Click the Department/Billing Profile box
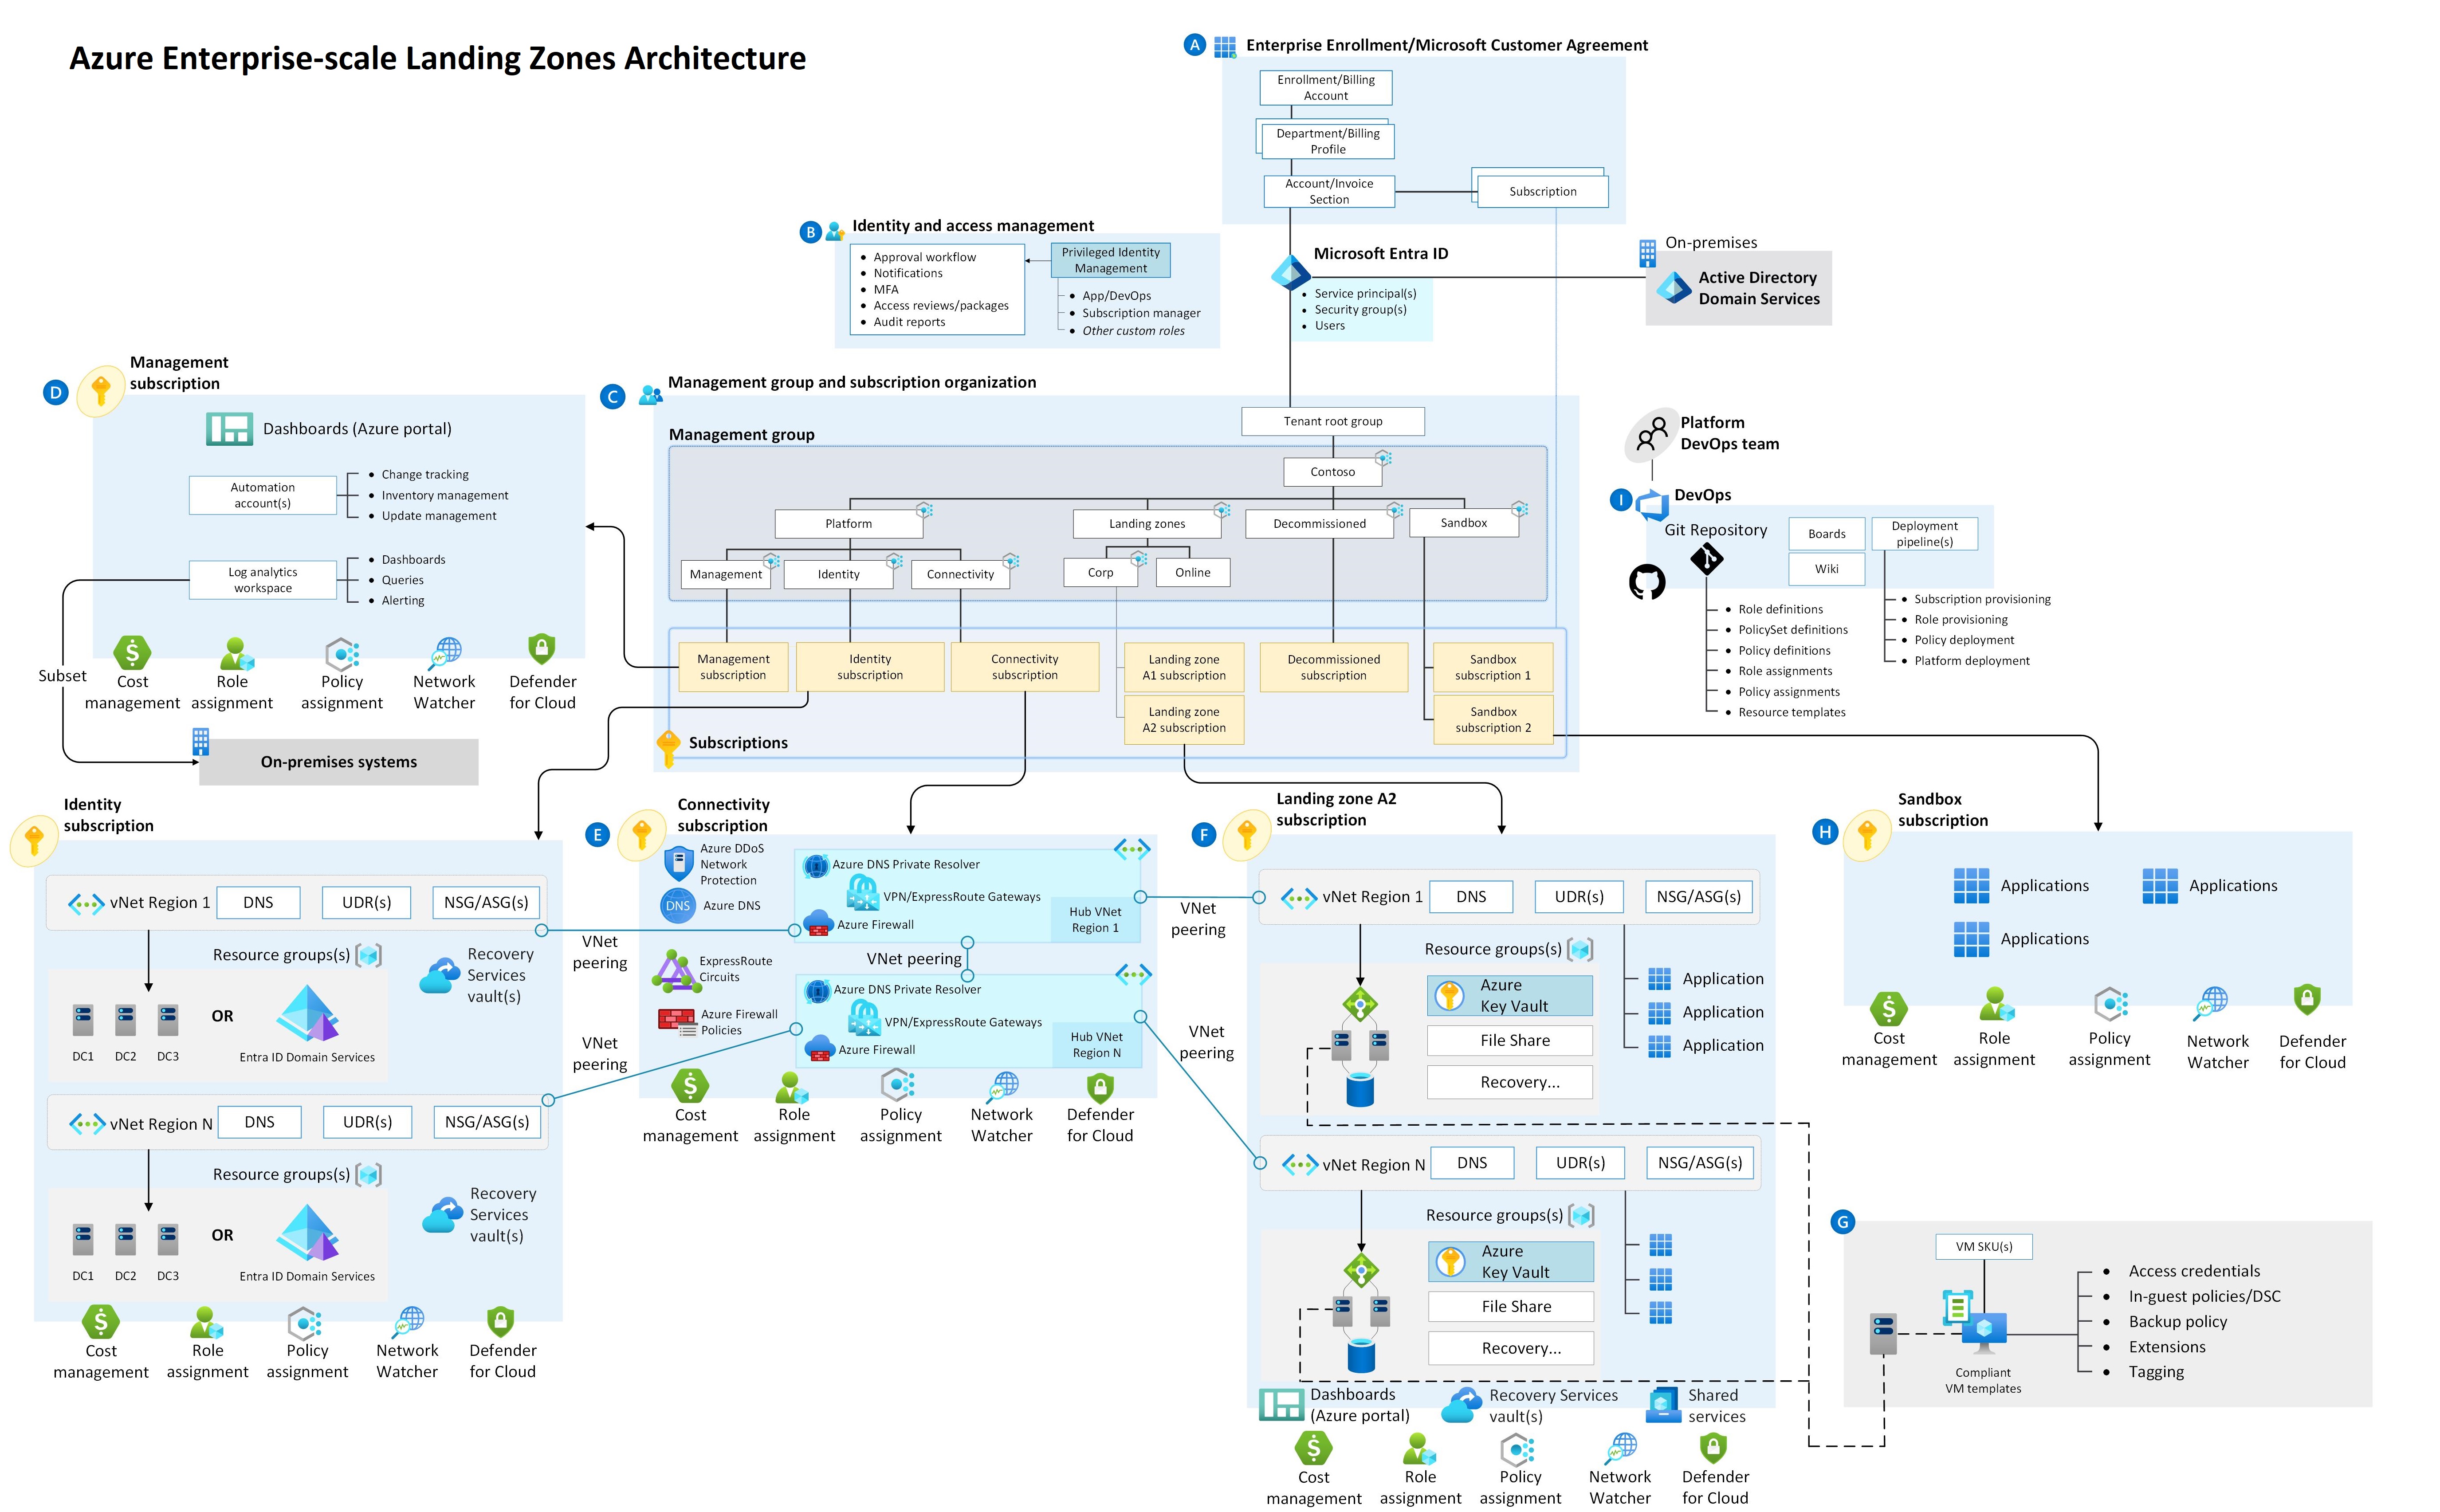 pos(1328,141)
